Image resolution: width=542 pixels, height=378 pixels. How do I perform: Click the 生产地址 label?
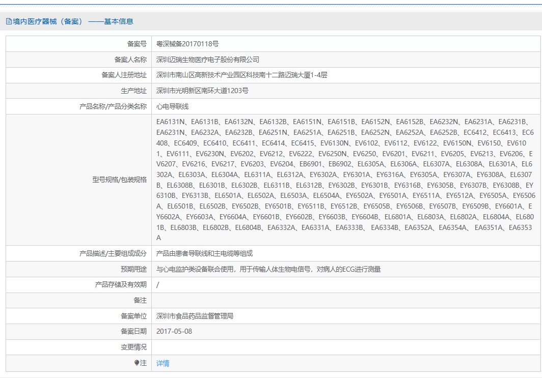(134, 91)
